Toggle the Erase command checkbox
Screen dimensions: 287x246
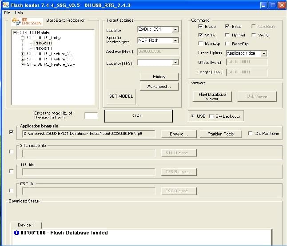pos(200,26)
